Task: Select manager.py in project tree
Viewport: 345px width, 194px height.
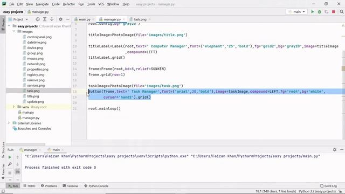Action: 31,117
